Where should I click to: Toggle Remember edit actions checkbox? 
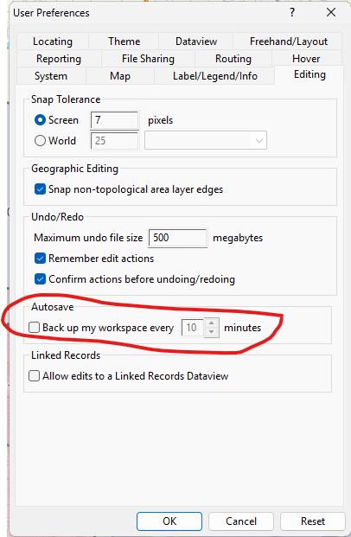tap(40, 259)
